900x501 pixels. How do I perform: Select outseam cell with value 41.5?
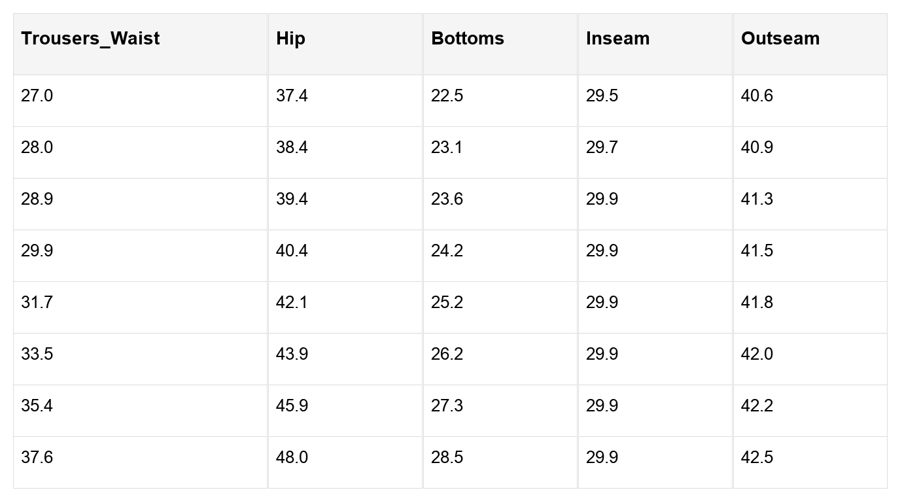point(757,251)
